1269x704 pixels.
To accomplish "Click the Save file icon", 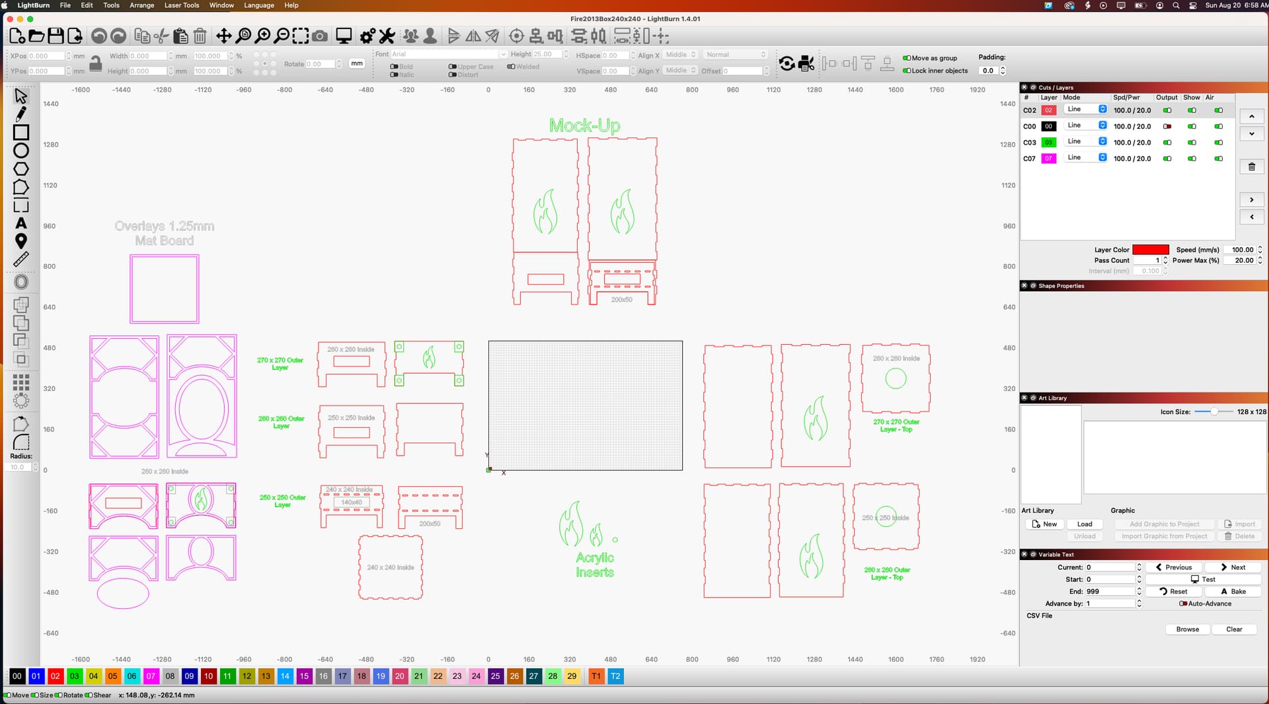I will (56, 36).
